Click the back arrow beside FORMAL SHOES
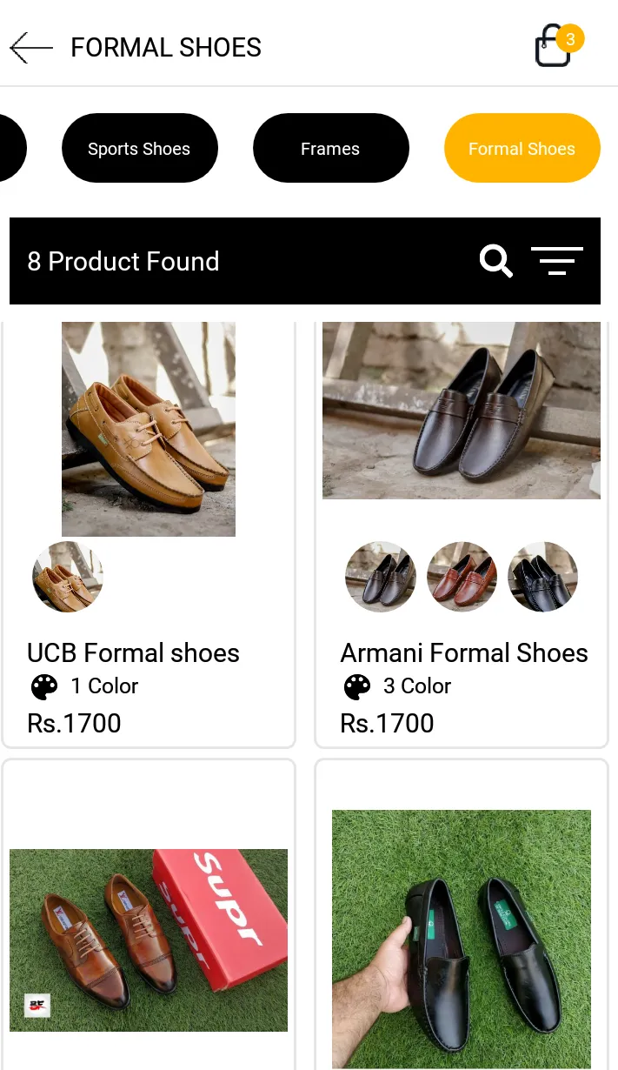Viewport: 618px width, 1070px height. 30,47
